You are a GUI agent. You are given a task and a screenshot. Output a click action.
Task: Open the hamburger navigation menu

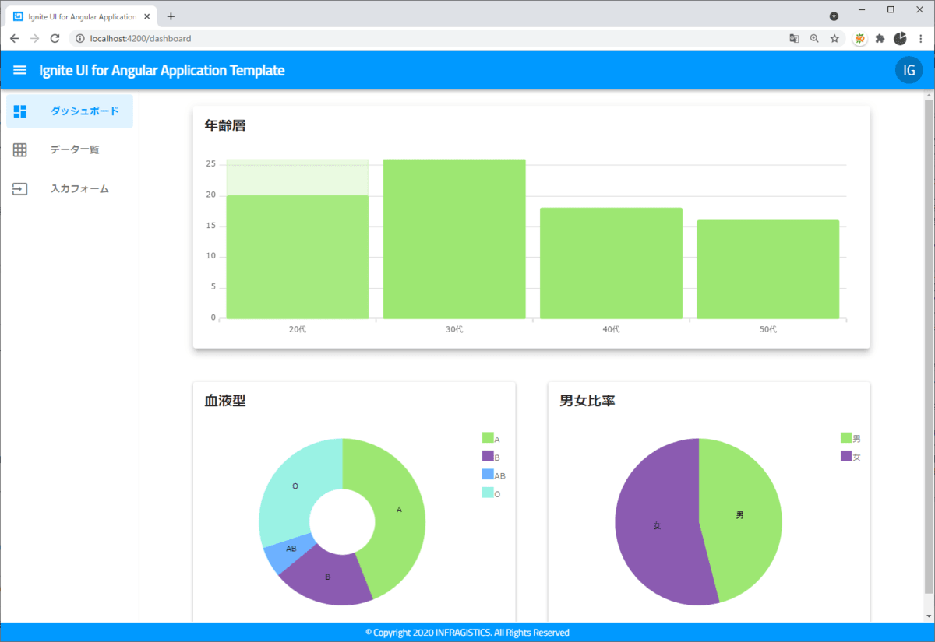(x=20, y=71)
